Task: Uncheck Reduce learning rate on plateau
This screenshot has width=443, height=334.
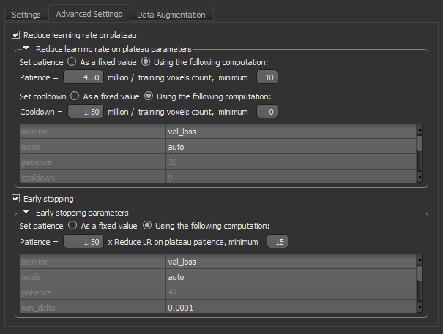Action: 17,34
